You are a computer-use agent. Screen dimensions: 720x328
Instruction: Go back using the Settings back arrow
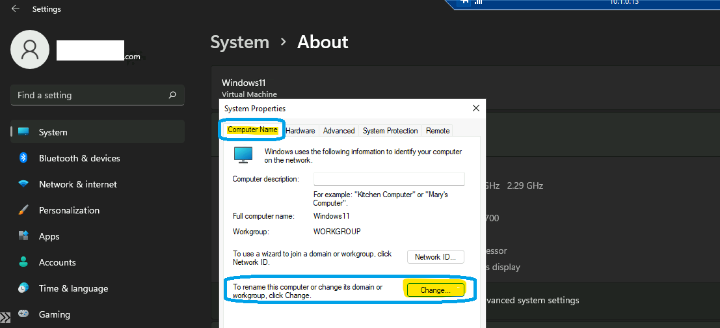pos(16,8)
